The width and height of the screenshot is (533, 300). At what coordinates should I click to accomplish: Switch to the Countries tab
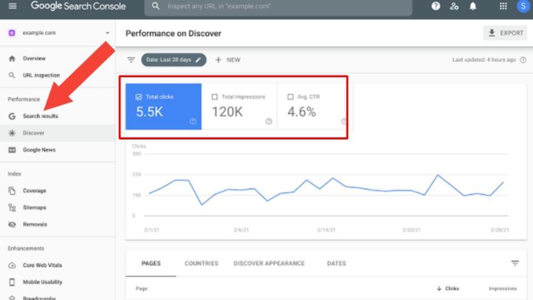201,263
